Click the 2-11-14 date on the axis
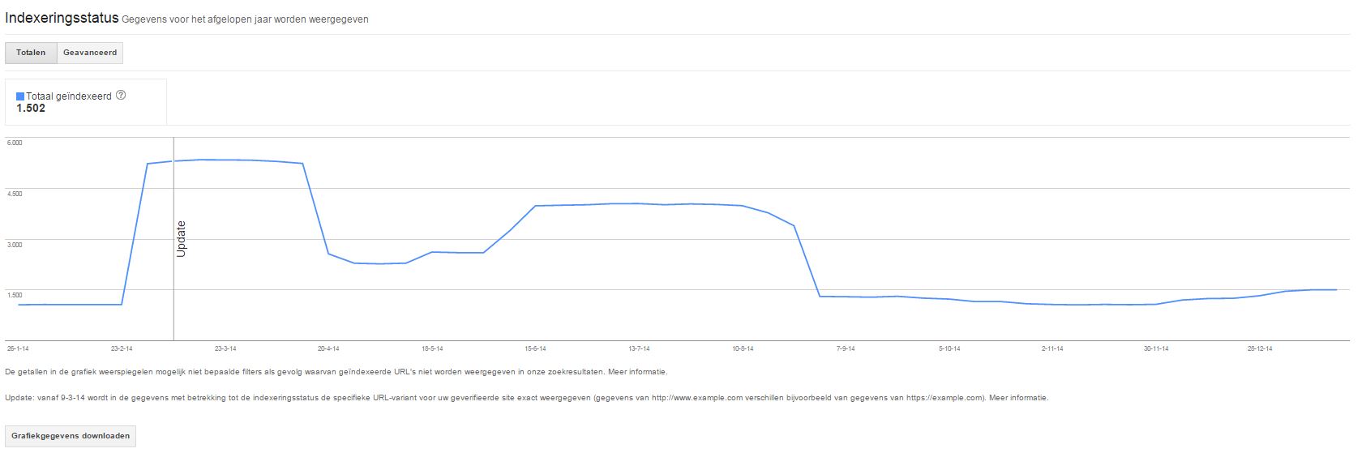Viewport: 1362px width, 470px height. click(x=1052, y=348)
